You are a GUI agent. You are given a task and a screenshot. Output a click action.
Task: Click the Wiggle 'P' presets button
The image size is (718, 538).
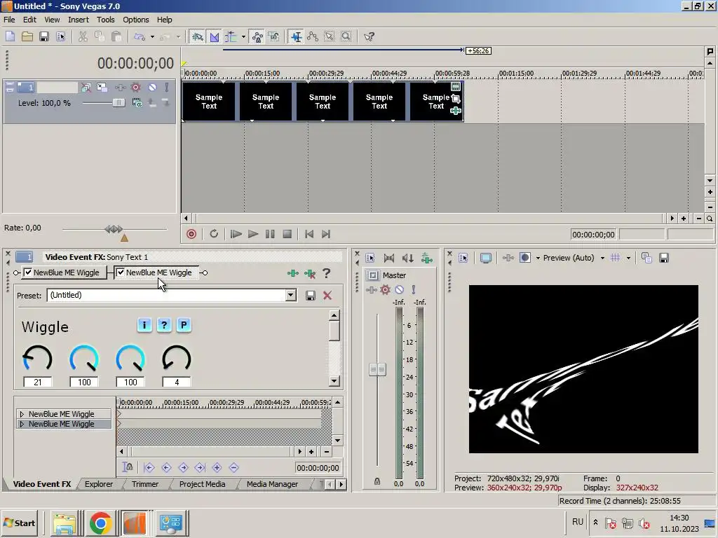tap(184, 325)
